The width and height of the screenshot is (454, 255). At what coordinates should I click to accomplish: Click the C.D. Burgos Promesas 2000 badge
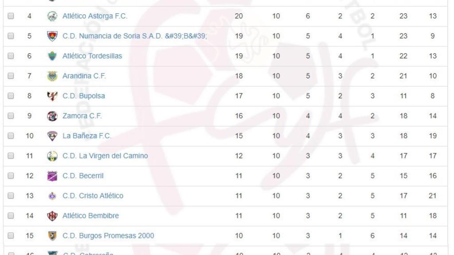tap(52, 236)
